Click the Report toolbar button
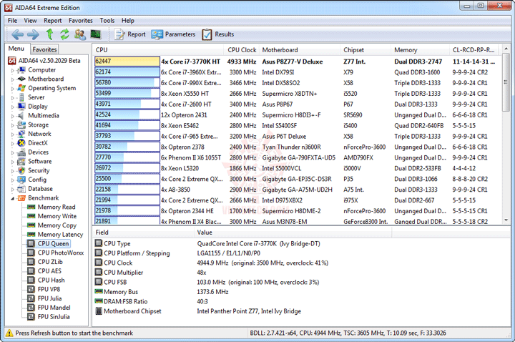Screen dimensions: 515x342 (129, 34)
